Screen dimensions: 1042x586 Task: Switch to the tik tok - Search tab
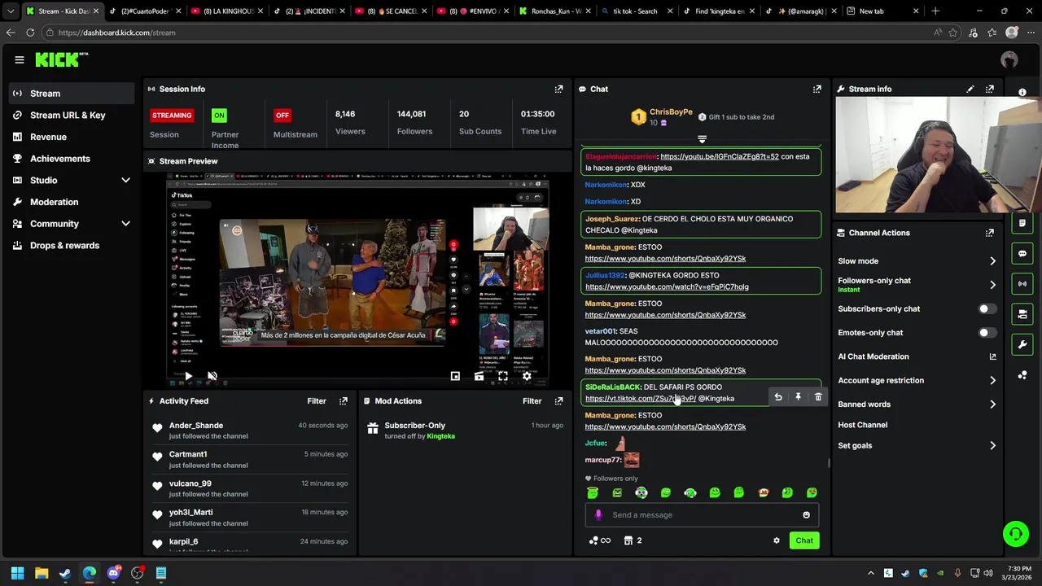635,11
